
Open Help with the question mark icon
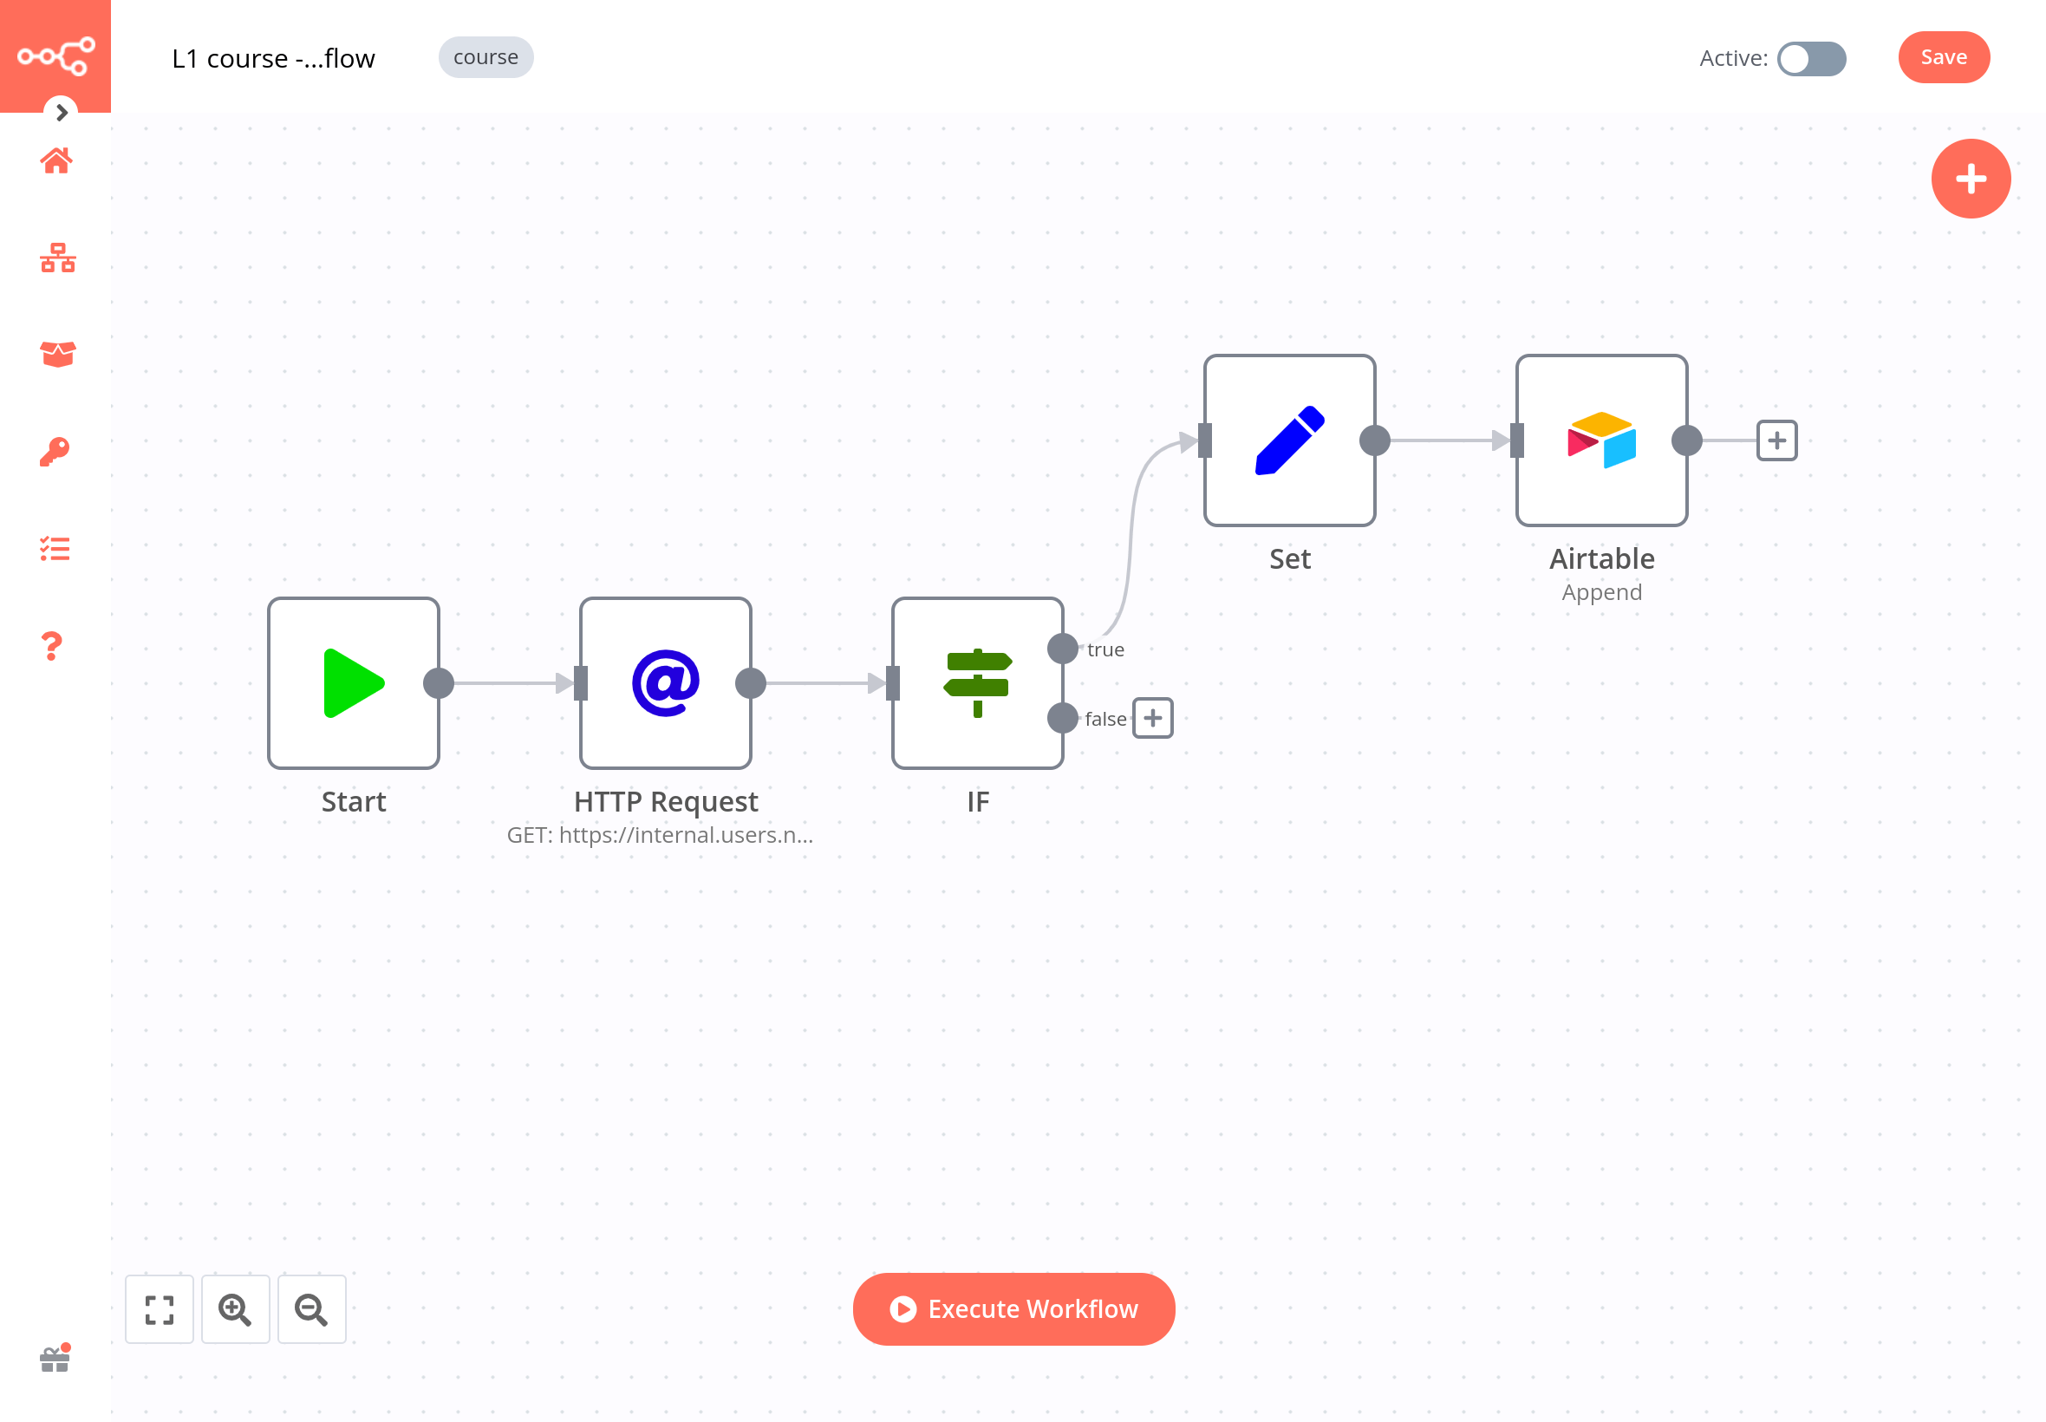point(52,645)
